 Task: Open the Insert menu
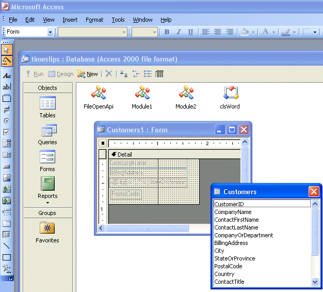tap(70, 20)
